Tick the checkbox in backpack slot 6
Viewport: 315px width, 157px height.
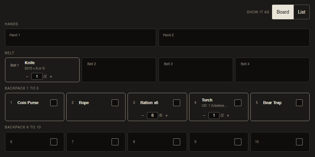pos(54,142)
